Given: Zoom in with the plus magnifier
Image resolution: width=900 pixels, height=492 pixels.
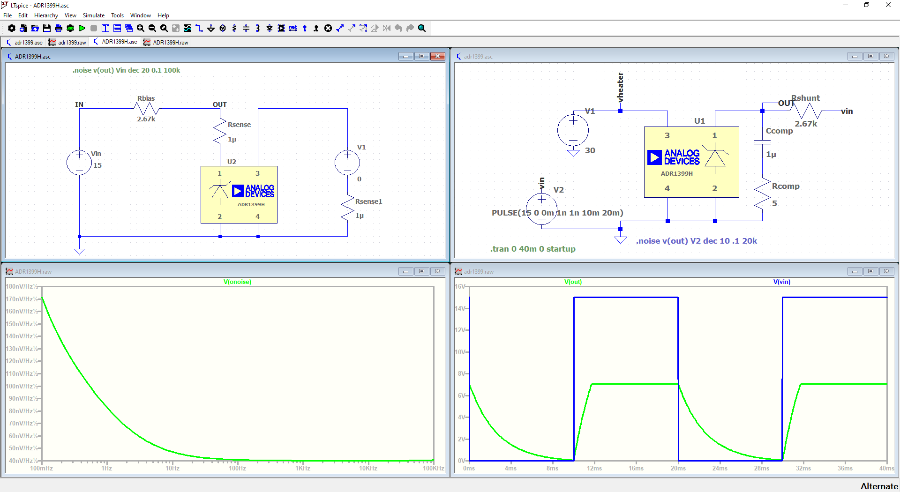Looking at the screenshot, I should pyautogui.click(x=141, y=28).
